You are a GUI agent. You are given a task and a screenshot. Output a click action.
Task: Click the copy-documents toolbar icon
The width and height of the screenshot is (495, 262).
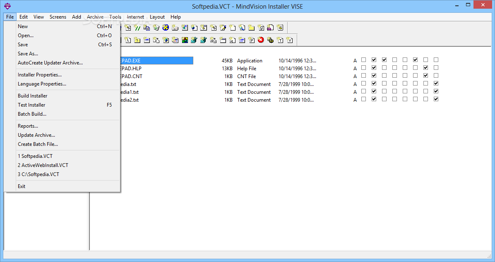pos(147,28)
